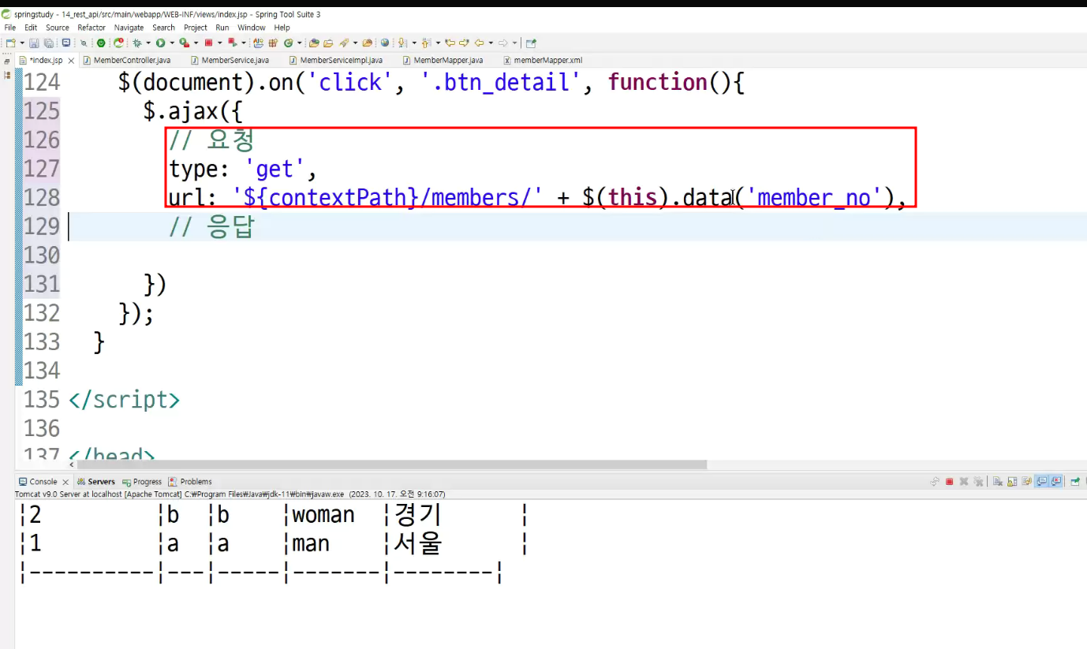This screenshot has width=1087, height=649.
Task: Open the Search menu
Action: [164, 28]
